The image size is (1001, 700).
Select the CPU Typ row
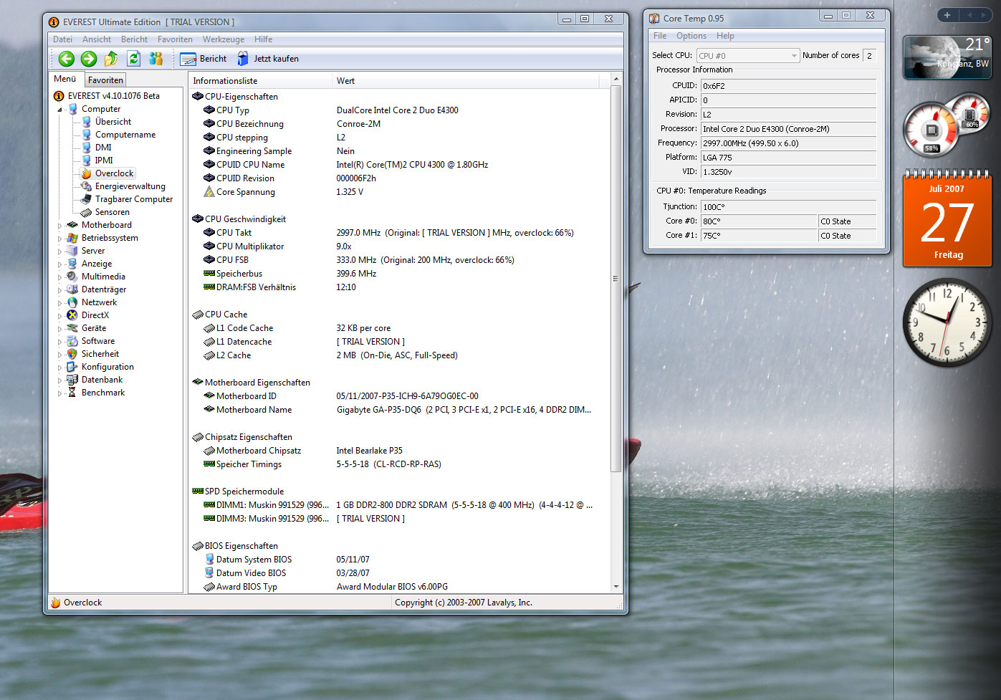(399, 110)
